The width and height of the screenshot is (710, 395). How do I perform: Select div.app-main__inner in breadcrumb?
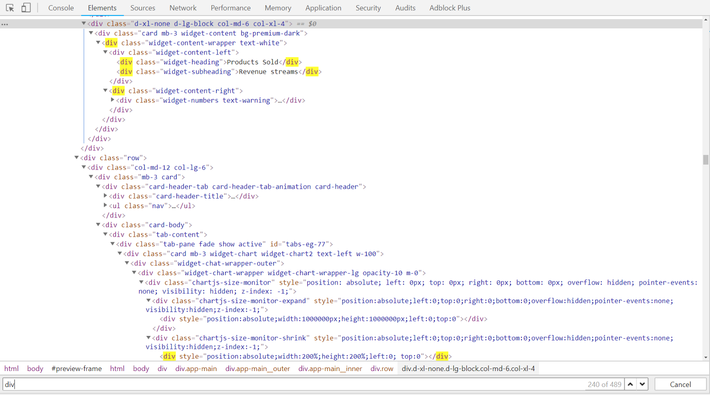tap(330, 369)
